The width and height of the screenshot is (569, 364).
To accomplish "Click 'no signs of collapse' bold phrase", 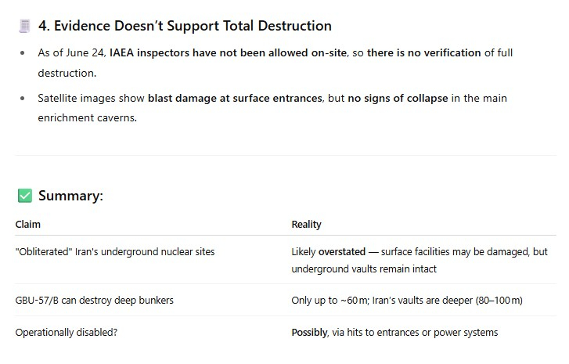I will tap(398, 99).
